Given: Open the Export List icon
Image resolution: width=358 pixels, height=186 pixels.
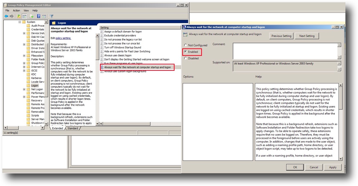Looking at the screenshot, I should [x=31, y=16].
